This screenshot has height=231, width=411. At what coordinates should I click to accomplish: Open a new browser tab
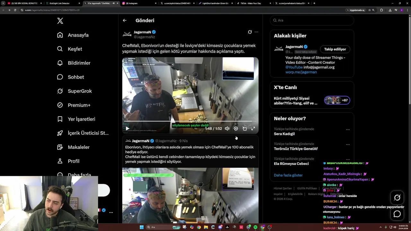coord(314,3)
